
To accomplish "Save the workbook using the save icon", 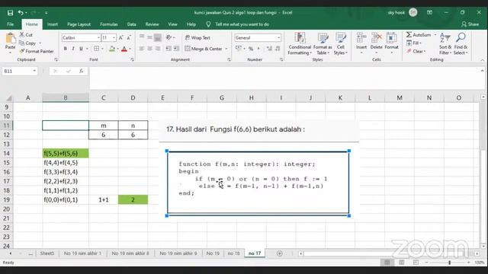I will tap(10, 13).
